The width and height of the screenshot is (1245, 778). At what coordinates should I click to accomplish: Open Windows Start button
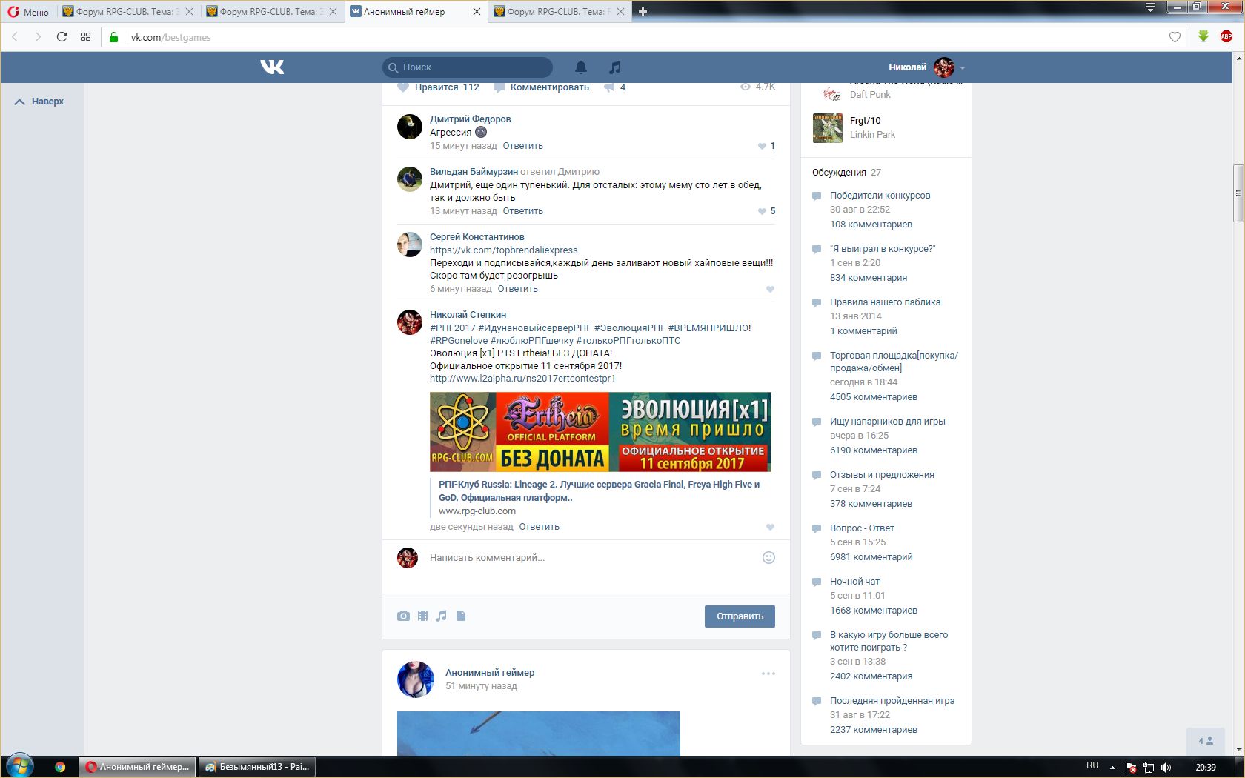click(x=19, y=767)
